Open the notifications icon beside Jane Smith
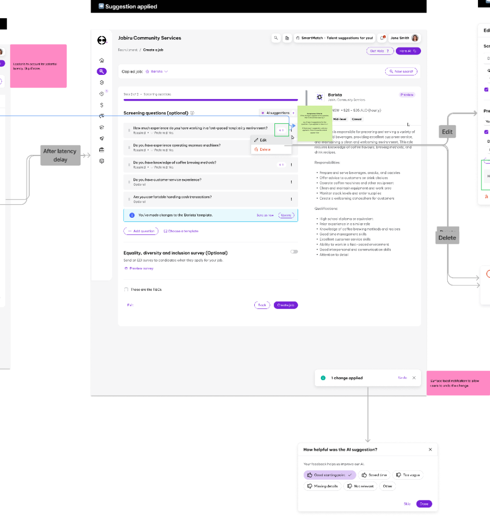 [383, 38]
